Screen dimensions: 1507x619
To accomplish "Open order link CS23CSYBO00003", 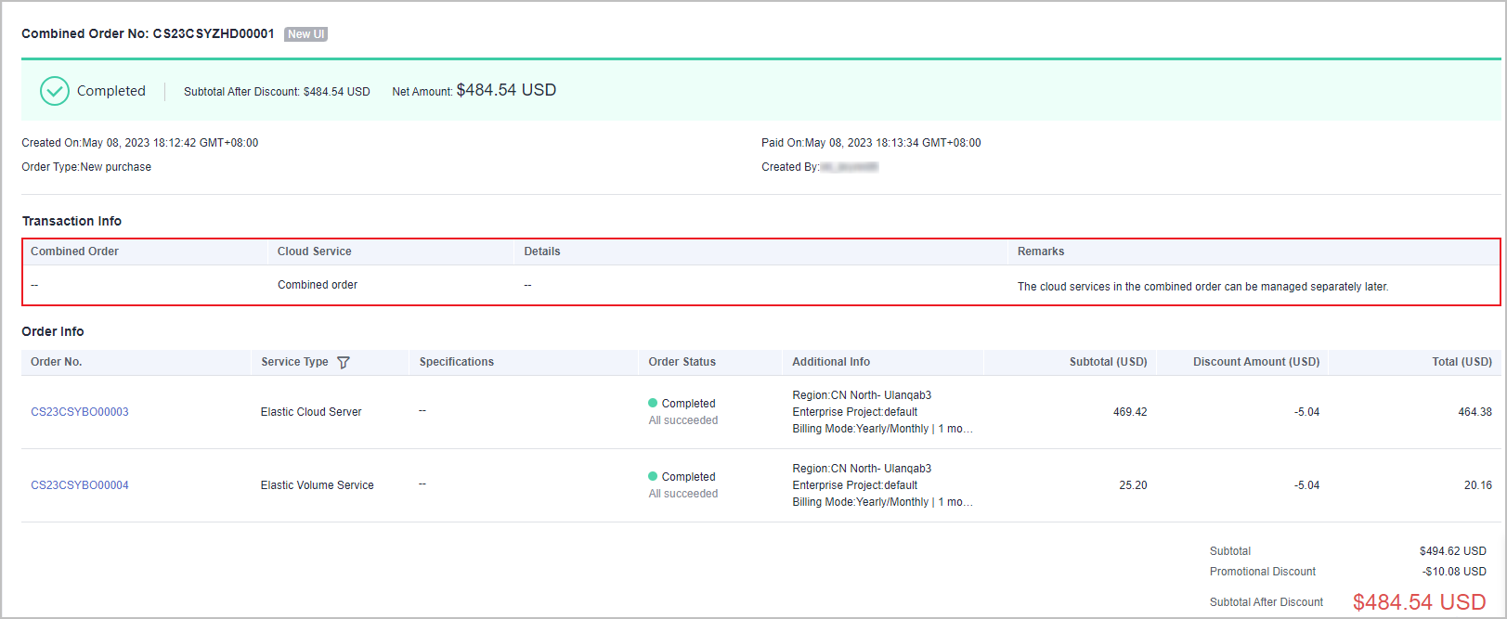I will (80, 412).
